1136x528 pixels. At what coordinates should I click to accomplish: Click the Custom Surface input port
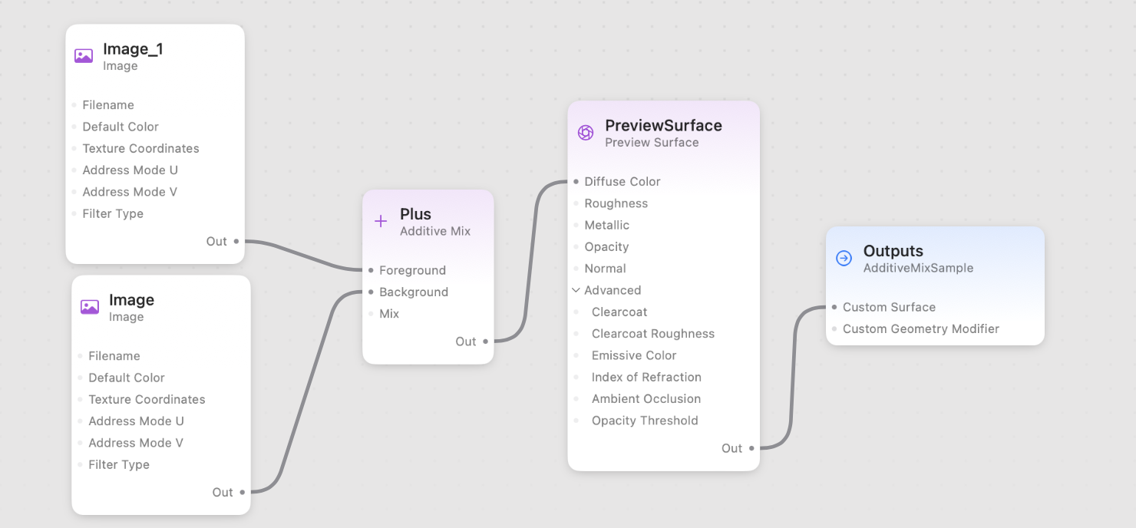[x=834, y=307]
